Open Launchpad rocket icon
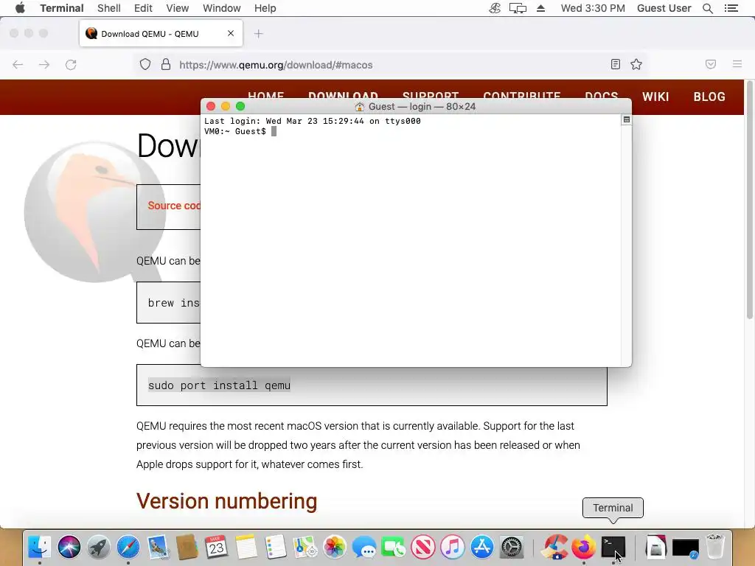This screenshot has width=755, height=566. click(99, 548)
